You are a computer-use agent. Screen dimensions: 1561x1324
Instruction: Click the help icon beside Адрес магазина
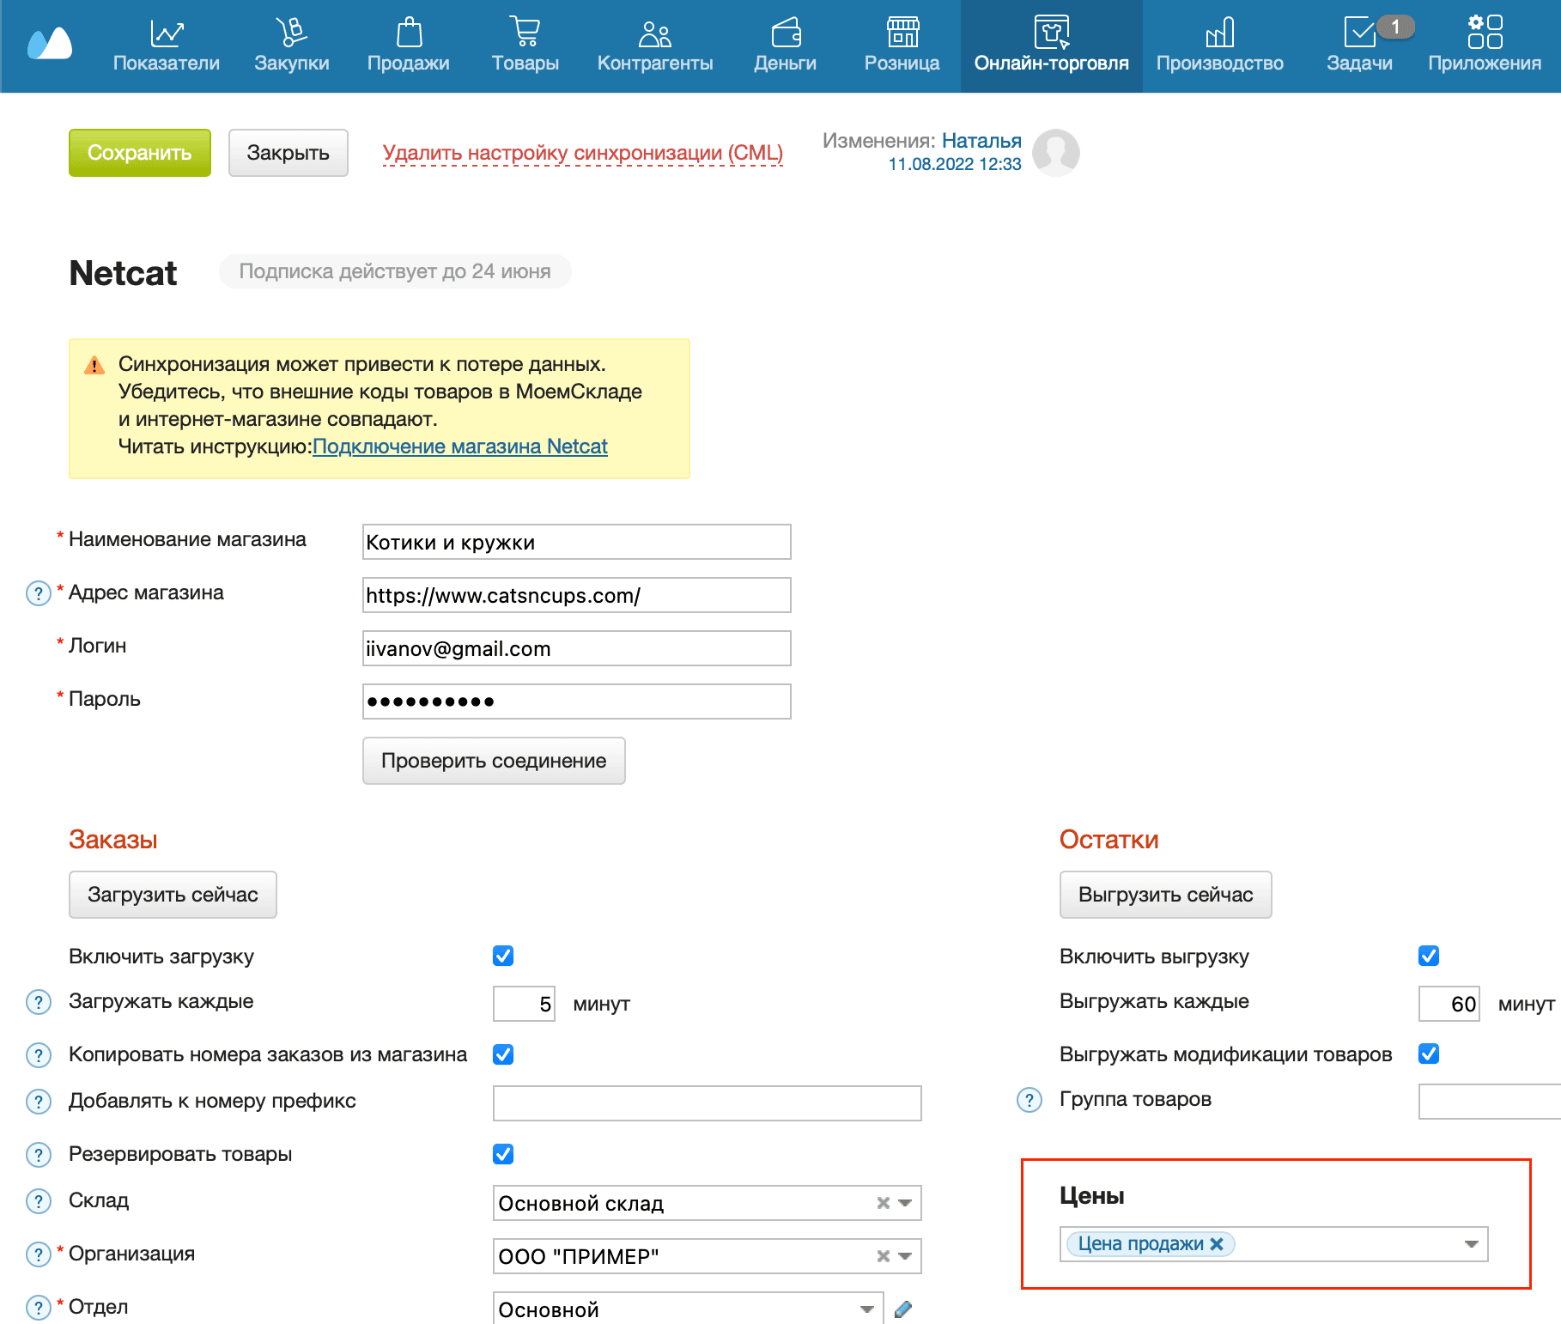(39, 593)
